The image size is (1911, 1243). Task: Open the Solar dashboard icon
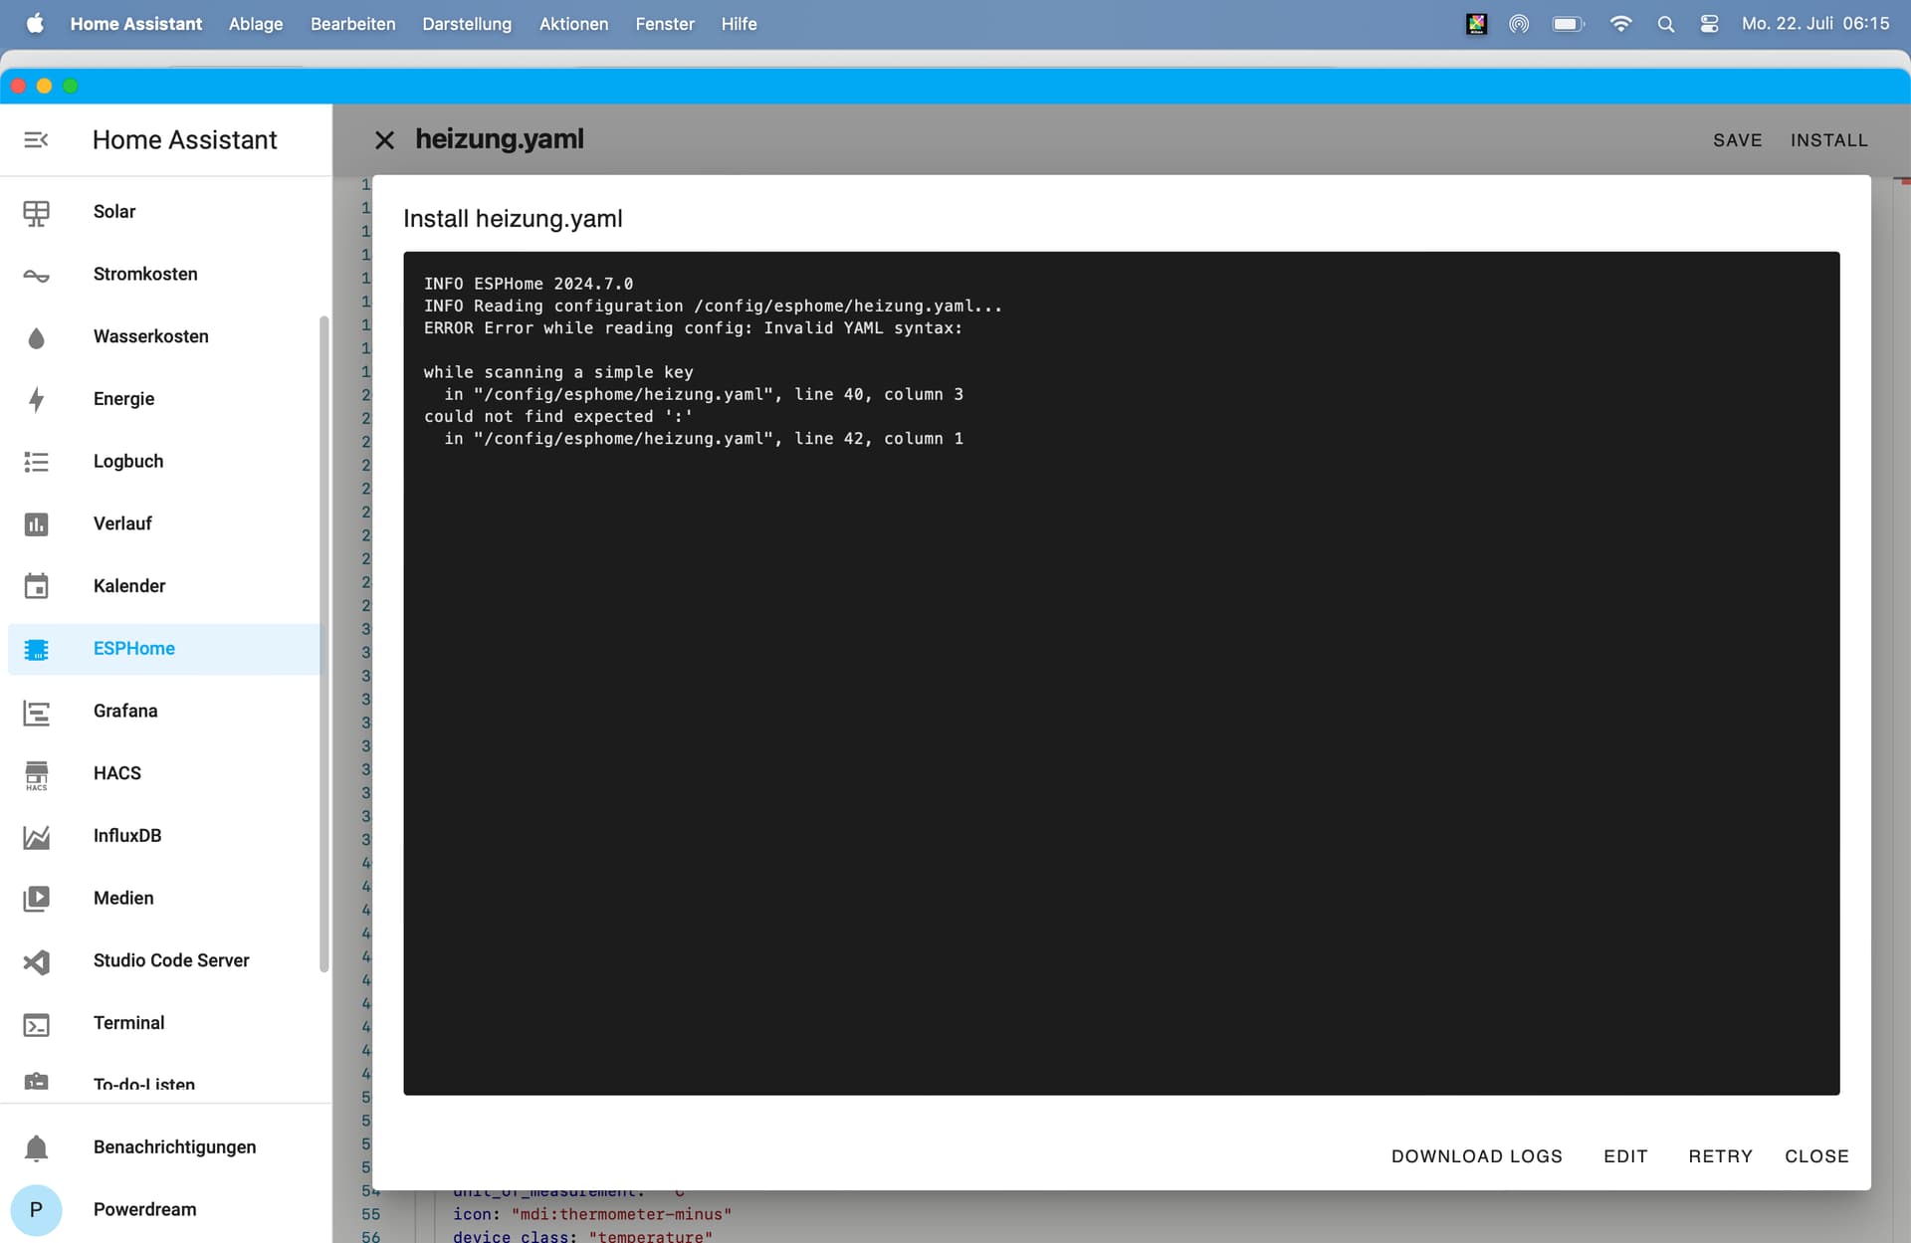[x=36, y=212]
